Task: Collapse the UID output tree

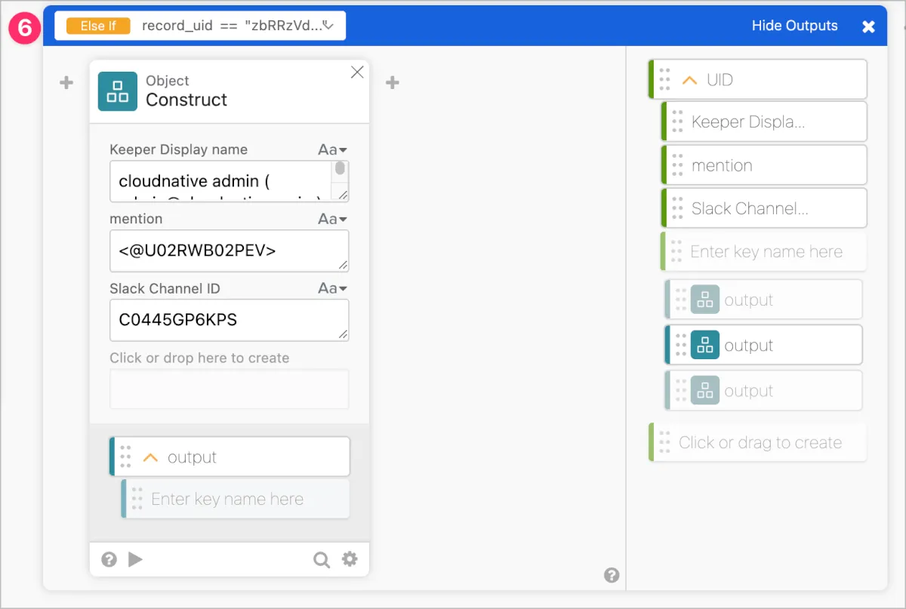Action: pyautogui.click(x=689, y=80)
